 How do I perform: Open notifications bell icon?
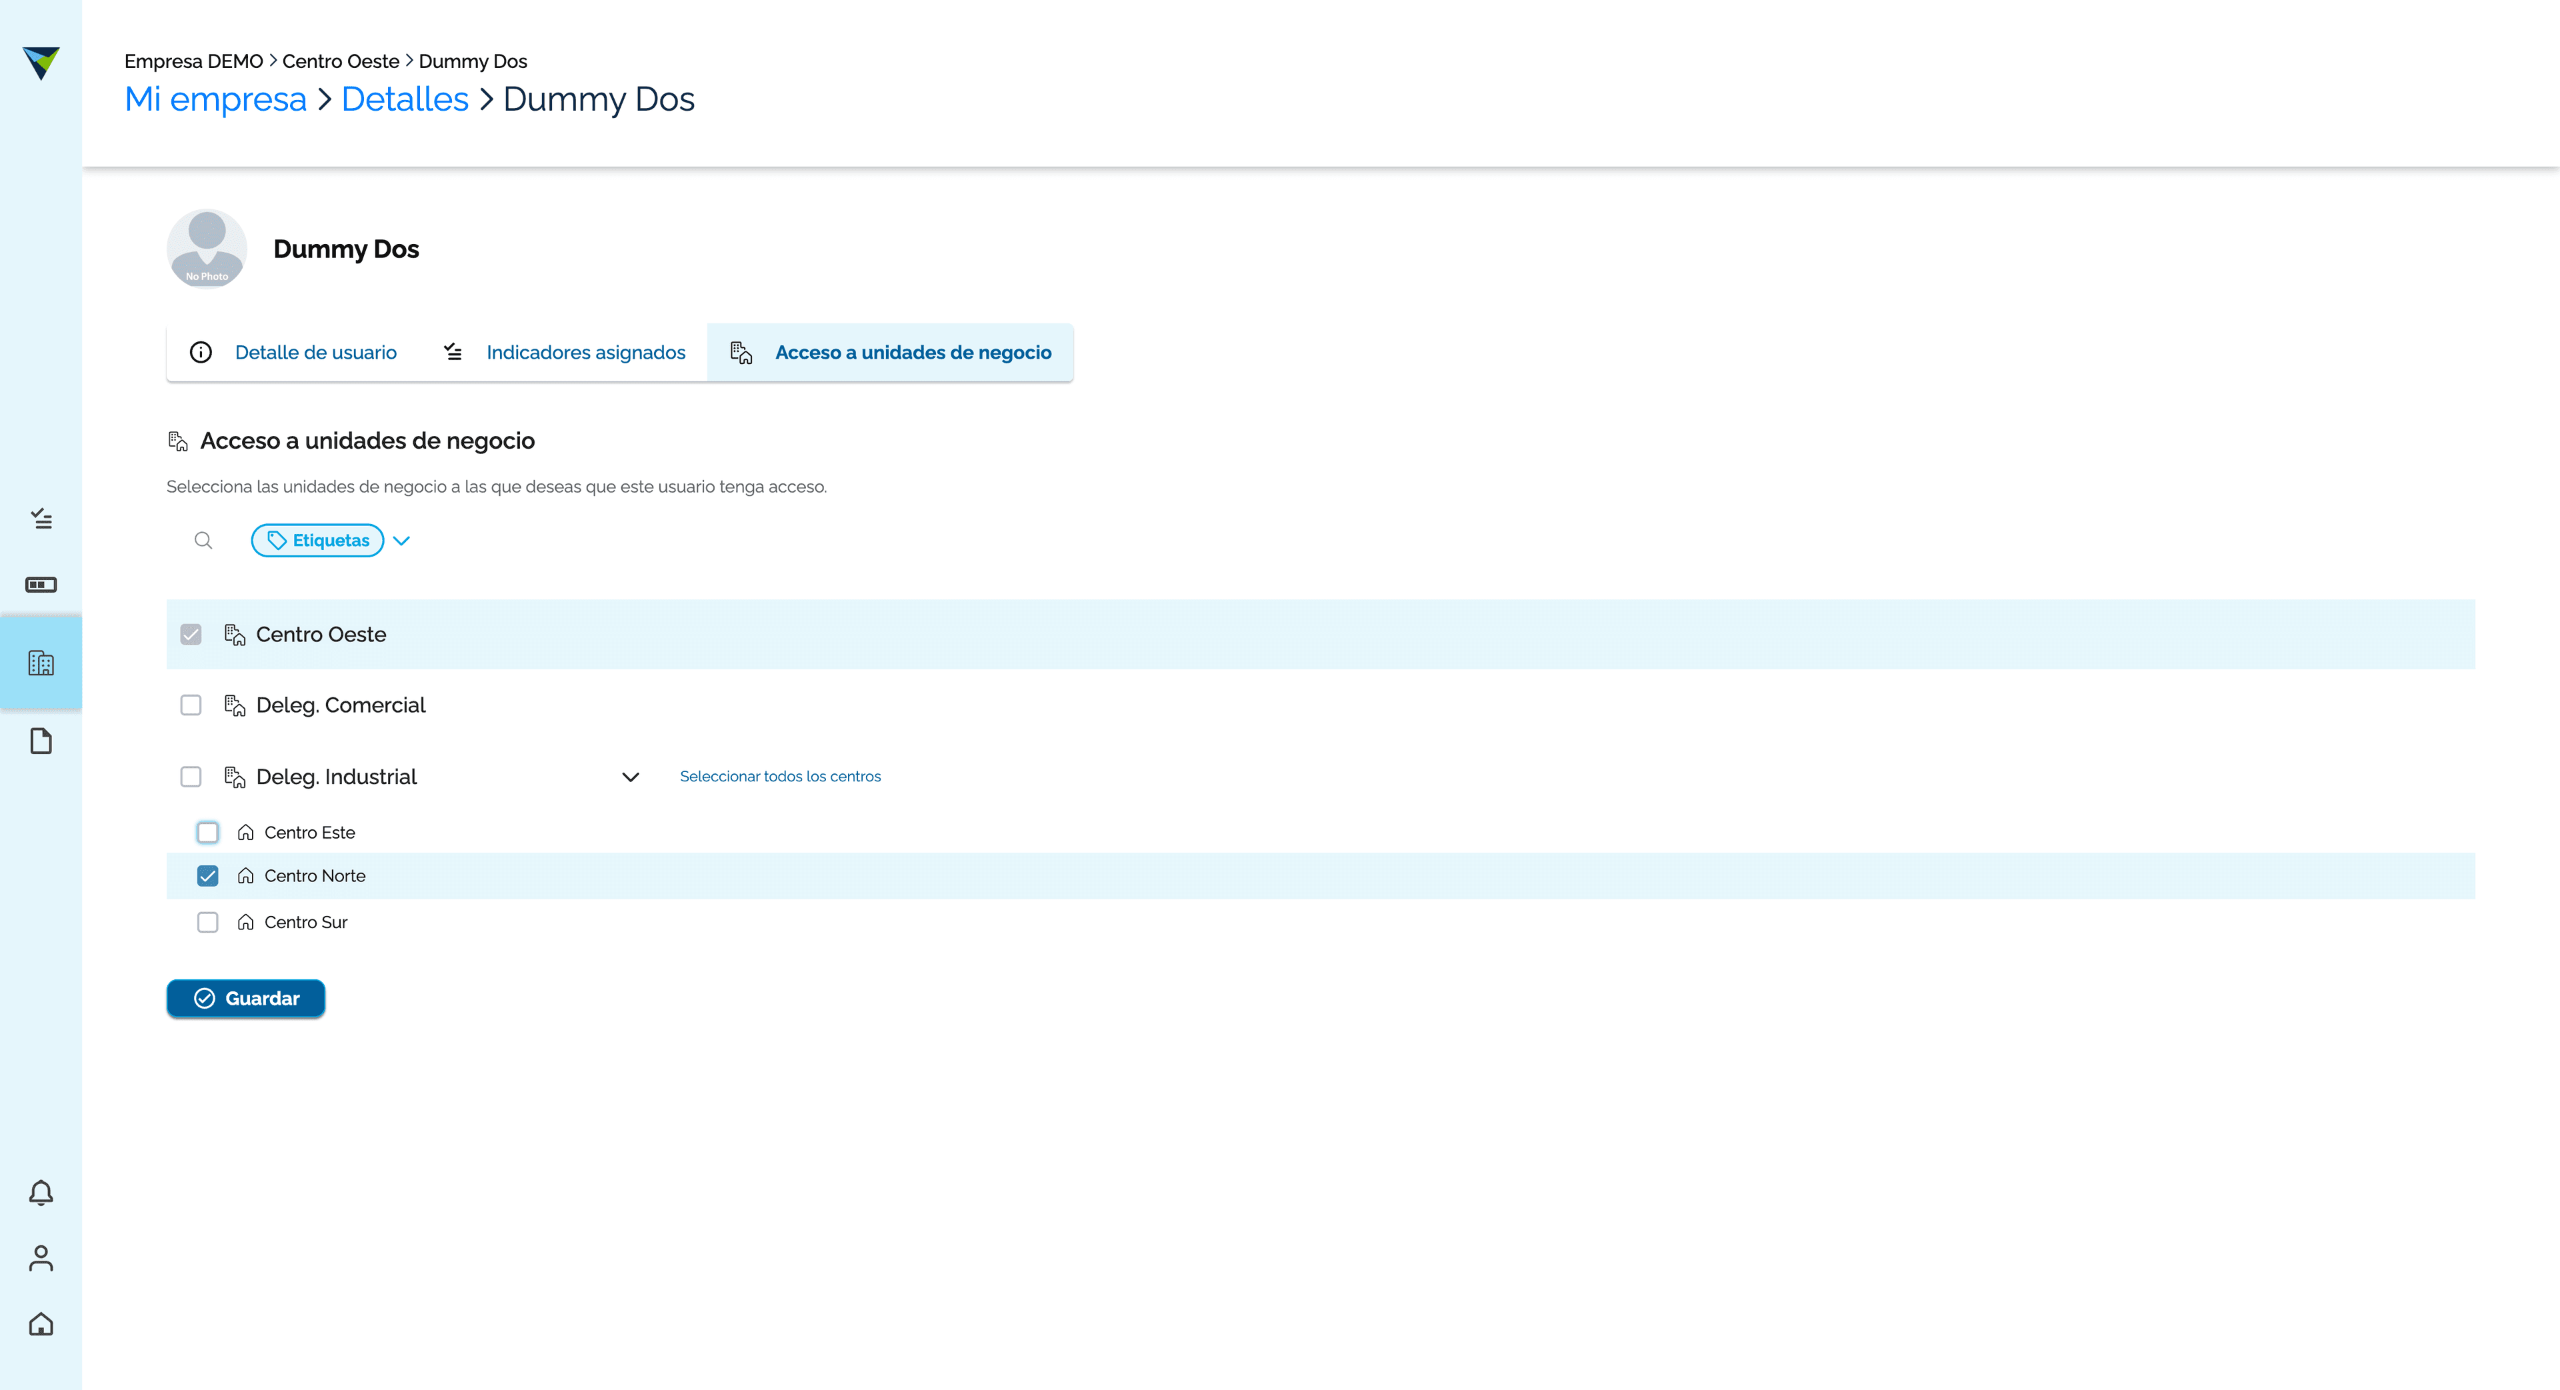tap(41, 1192)
